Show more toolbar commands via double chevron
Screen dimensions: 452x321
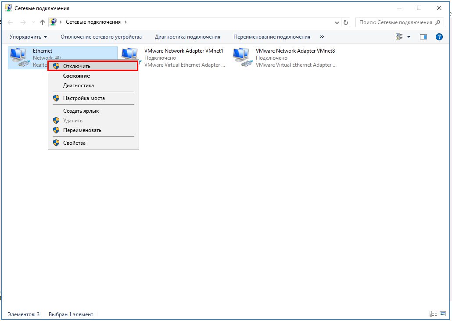[x=322, y=36]
